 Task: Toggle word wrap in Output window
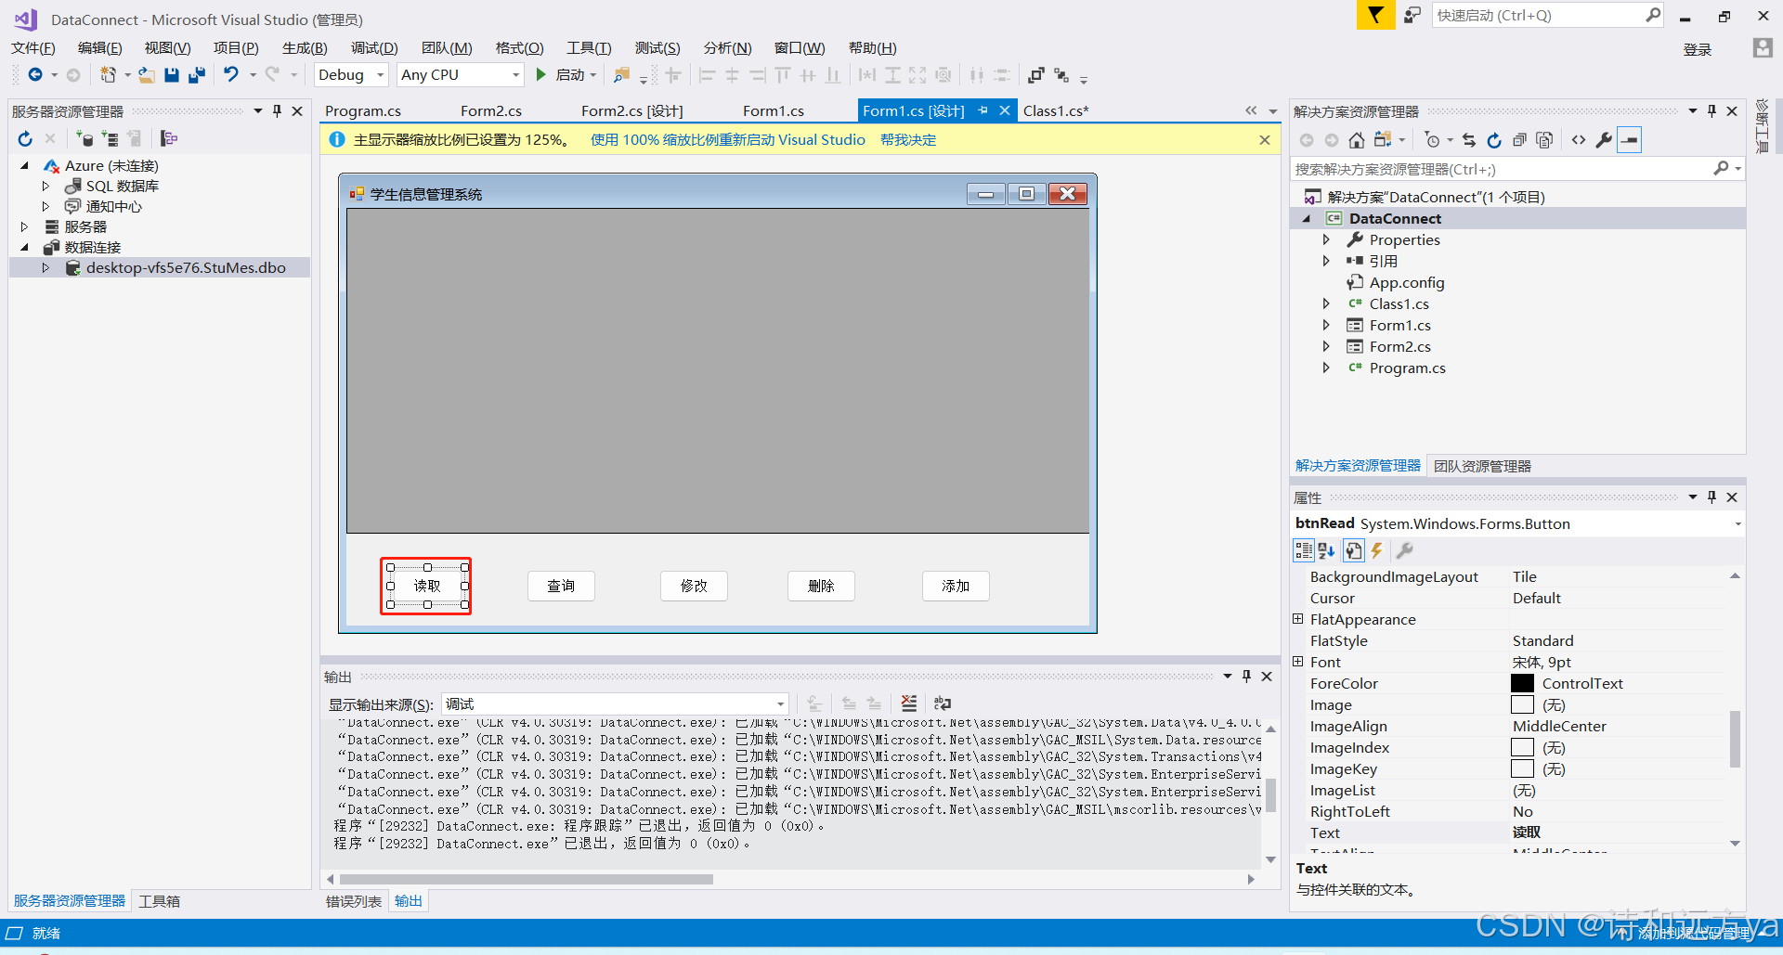click(943, 703)
